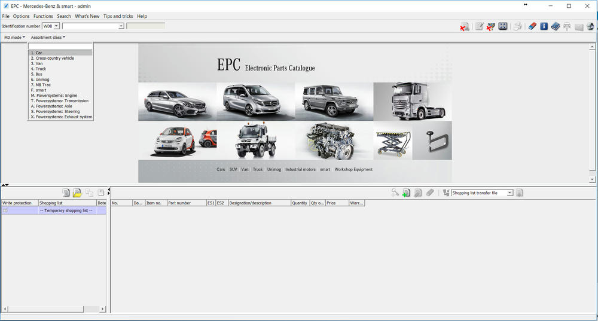Open the MD mode dropdown
The height and width of the screenshot is (321, 598).
coord(14,38)
